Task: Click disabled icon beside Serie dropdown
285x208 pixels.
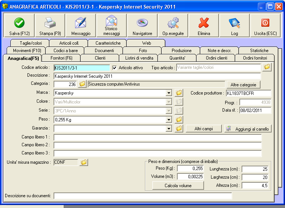Action: click(179, 111)
